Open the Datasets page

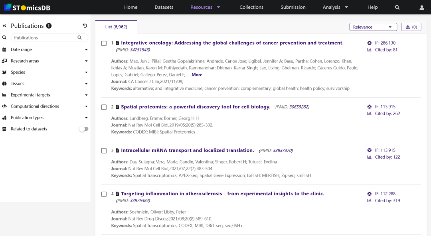[164, 7]
